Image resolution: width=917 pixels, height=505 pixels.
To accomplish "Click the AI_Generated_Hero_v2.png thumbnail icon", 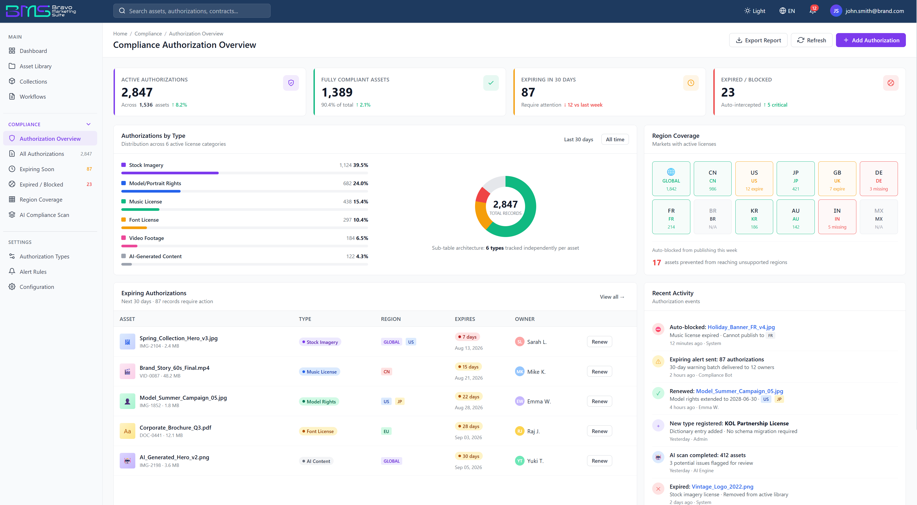I will [x=127, y=461].
